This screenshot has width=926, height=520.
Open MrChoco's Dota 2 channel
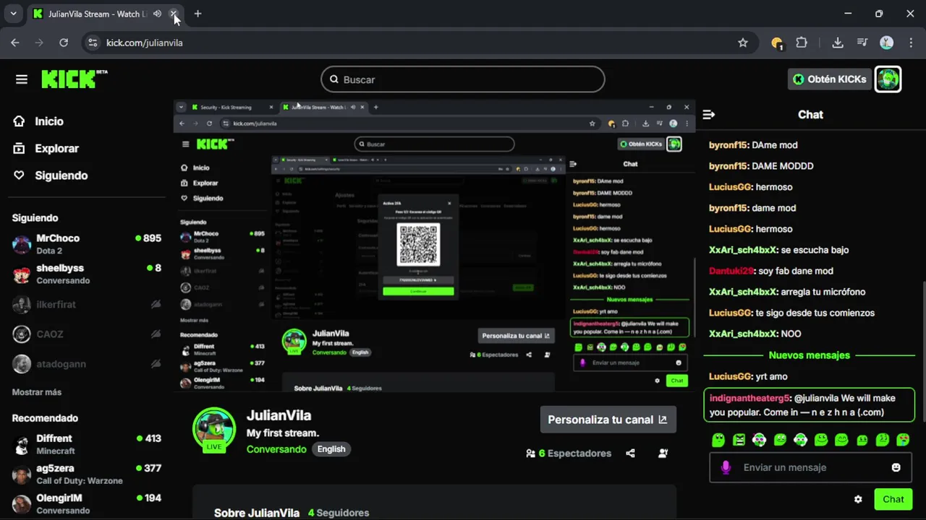pyautogui.click(x=87, y=244)
